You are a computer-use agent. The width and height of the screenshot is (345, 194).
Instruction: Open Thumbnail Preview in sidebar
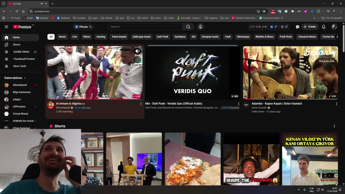(x=20, y=59)
